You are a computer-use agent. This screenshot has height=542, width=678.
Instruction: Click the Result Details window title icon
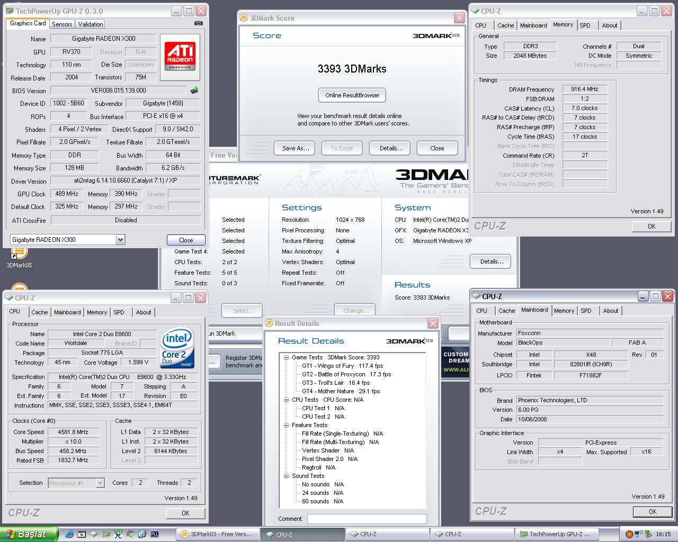(x=270, y=323)
